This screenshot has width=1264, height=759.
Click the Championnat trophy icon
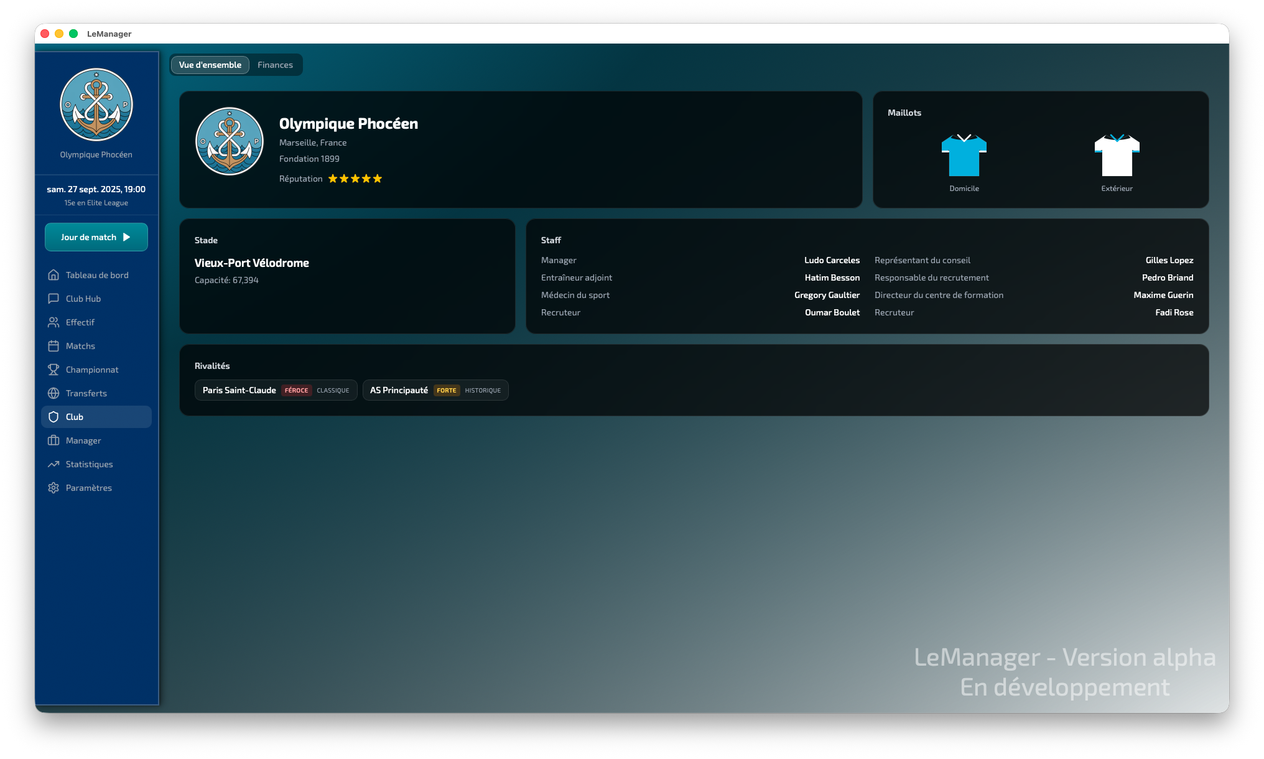[53, 370]
